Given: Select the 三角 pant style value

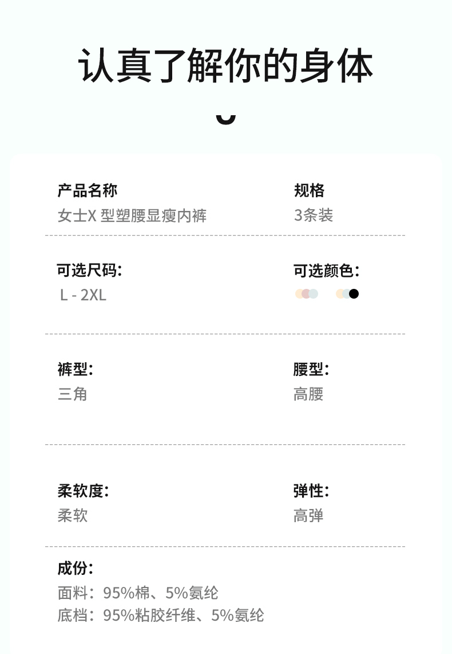Looking at the screenshot, I should 72,394.
